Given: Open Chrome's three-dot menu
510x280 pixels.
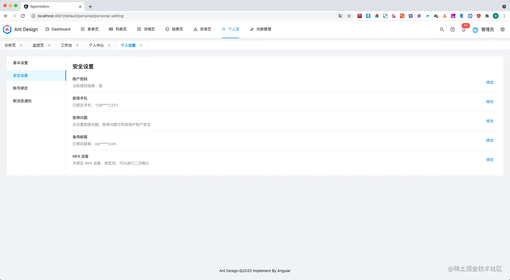Looking at the screenshot, I should [504, 16].
